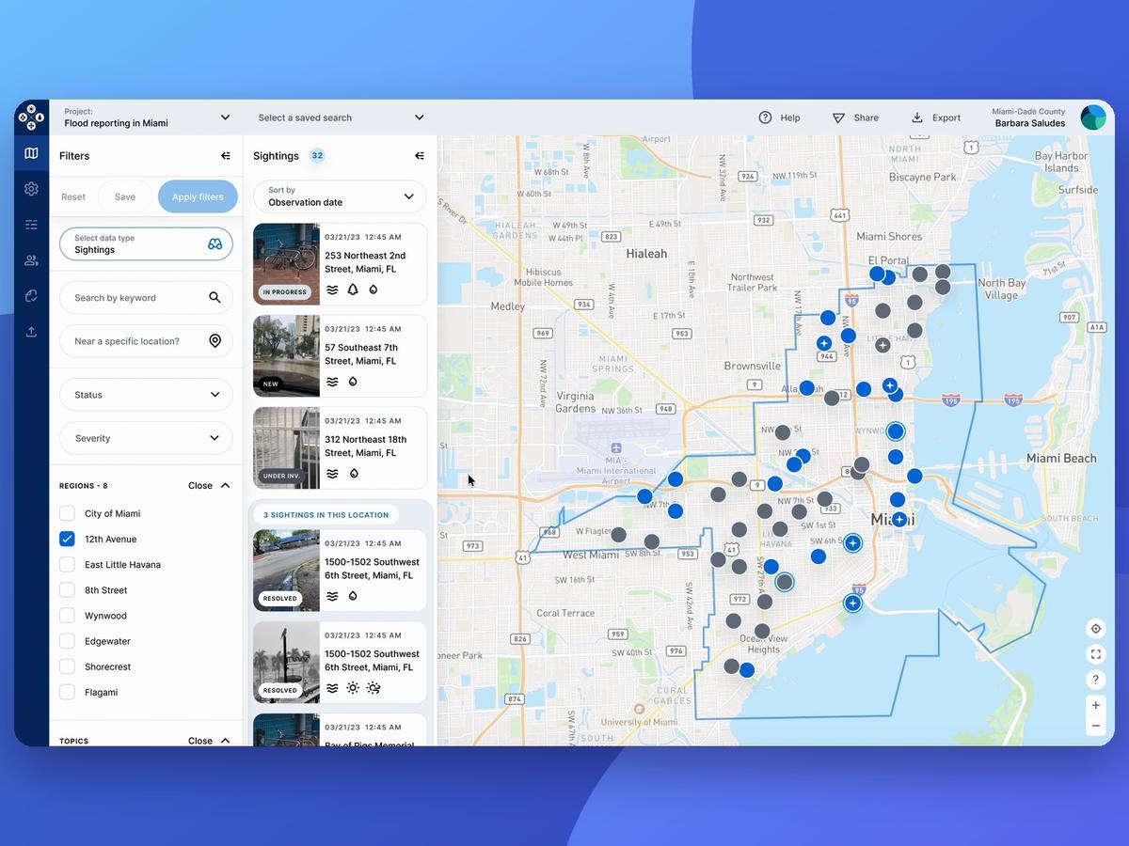Click the Near a specific location field

click(x=146, y=341)
